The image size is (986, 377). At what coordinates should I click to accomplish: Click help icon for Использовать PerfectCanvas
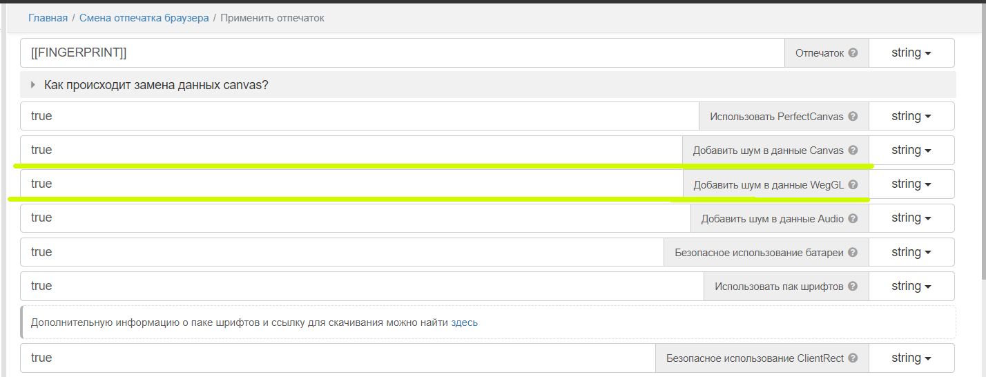coord(853,117)
